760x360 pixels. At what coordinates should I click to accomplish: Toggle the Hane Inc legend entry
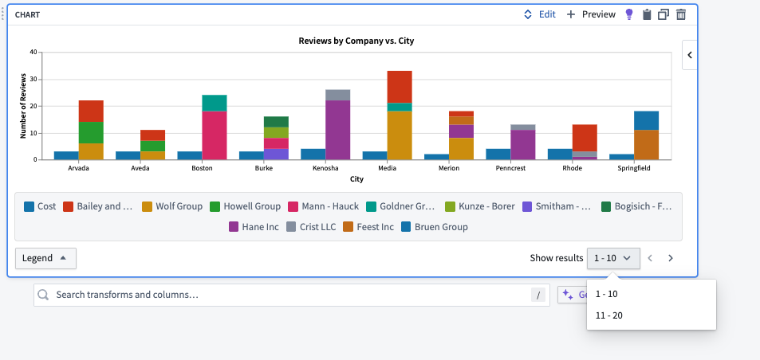254,227
